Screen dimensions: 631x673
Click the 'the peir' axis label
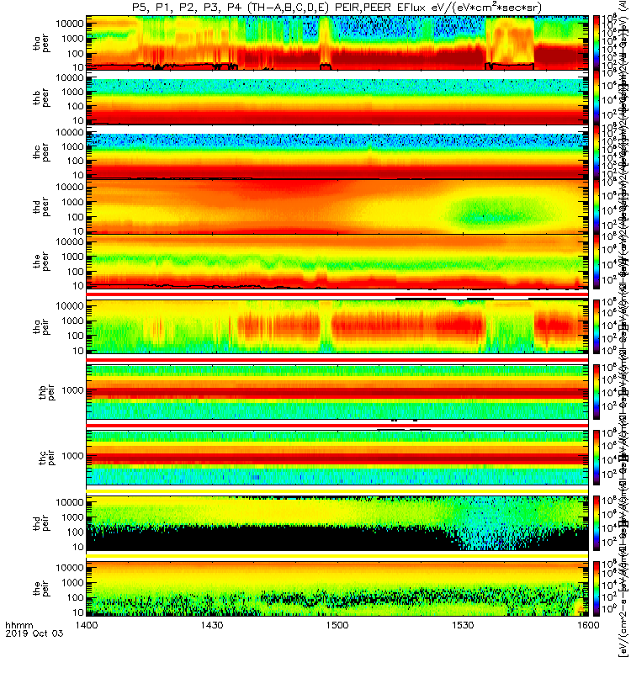pyautogui.click(x=41, y=588)
